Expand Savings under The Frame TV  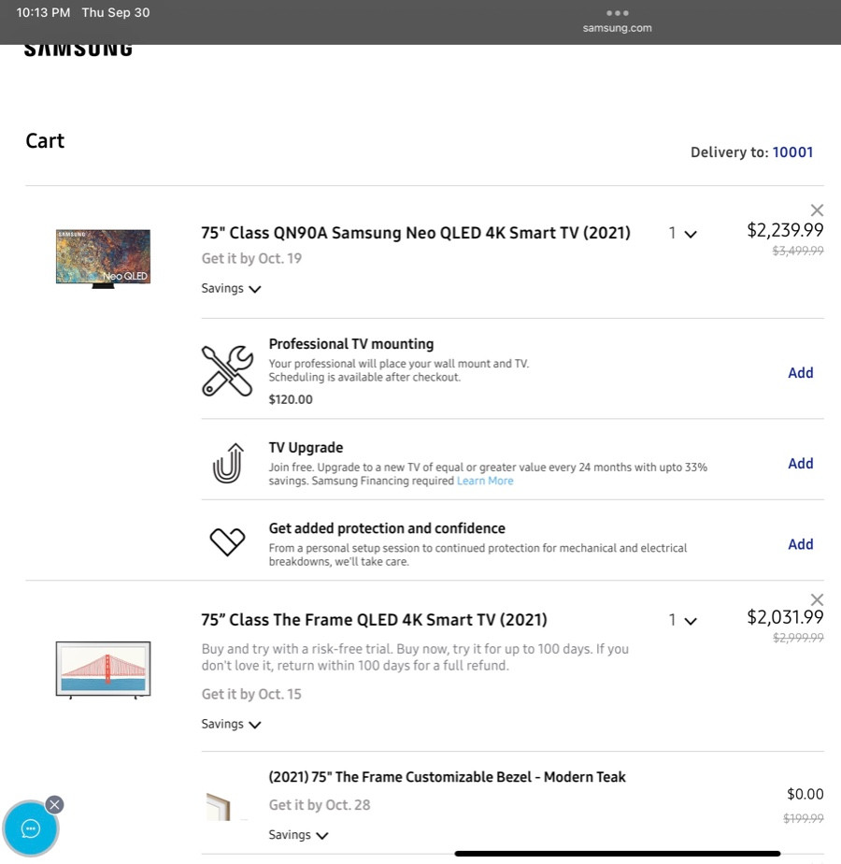(x=231, y=724)
